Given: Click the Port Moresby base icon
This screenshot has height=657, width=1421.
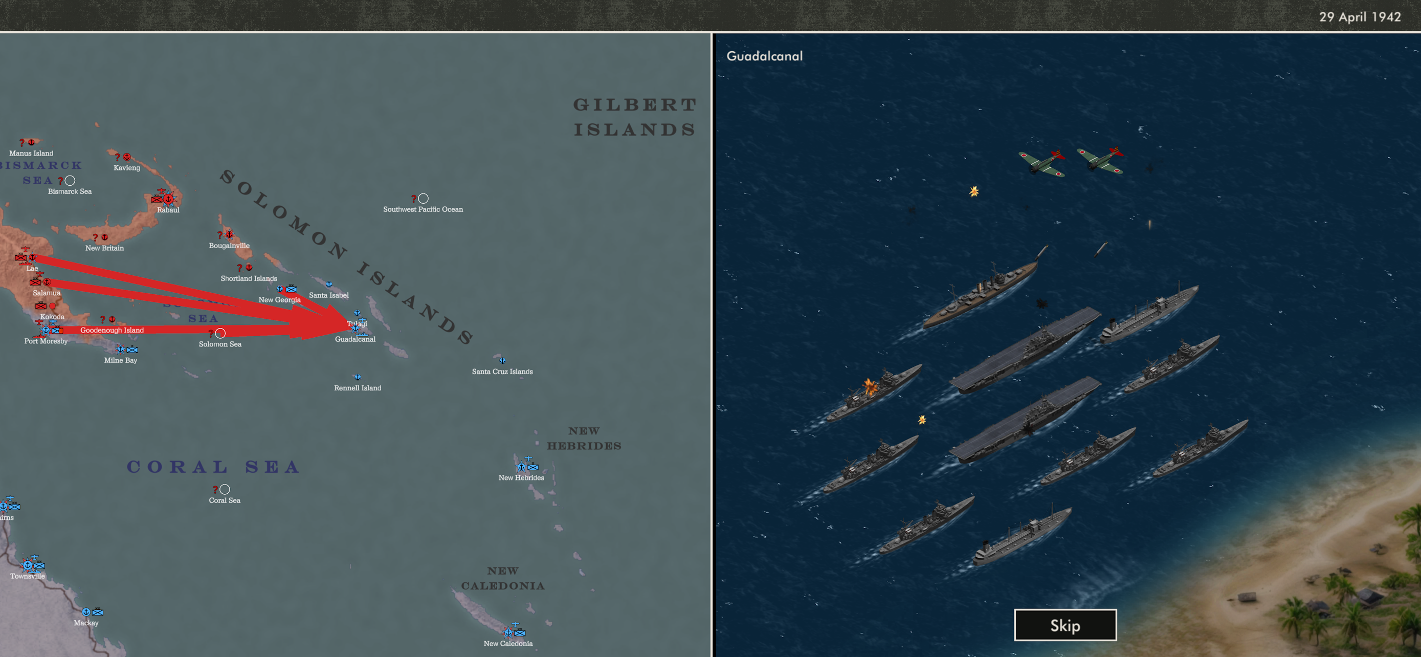Looking at the screenshot, I should tap(46, 330).
